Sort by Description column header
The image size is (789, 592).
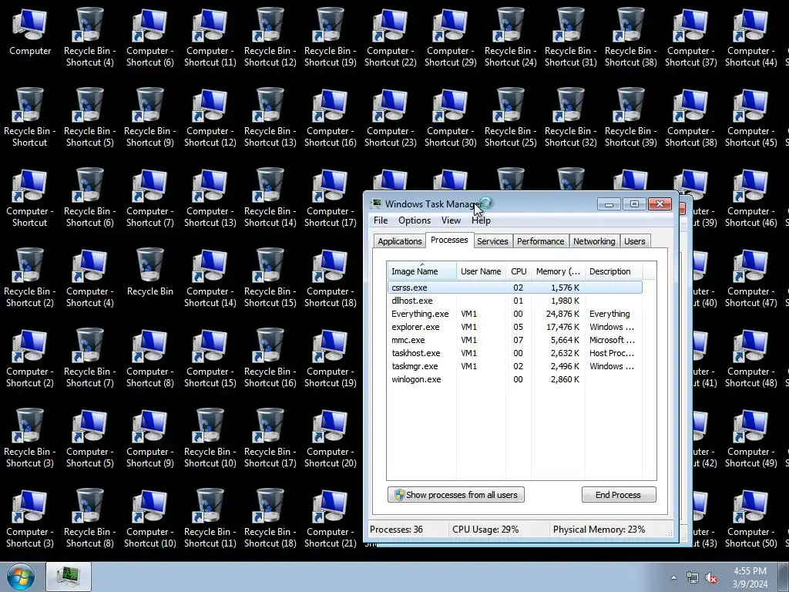(x=613, y=271)
